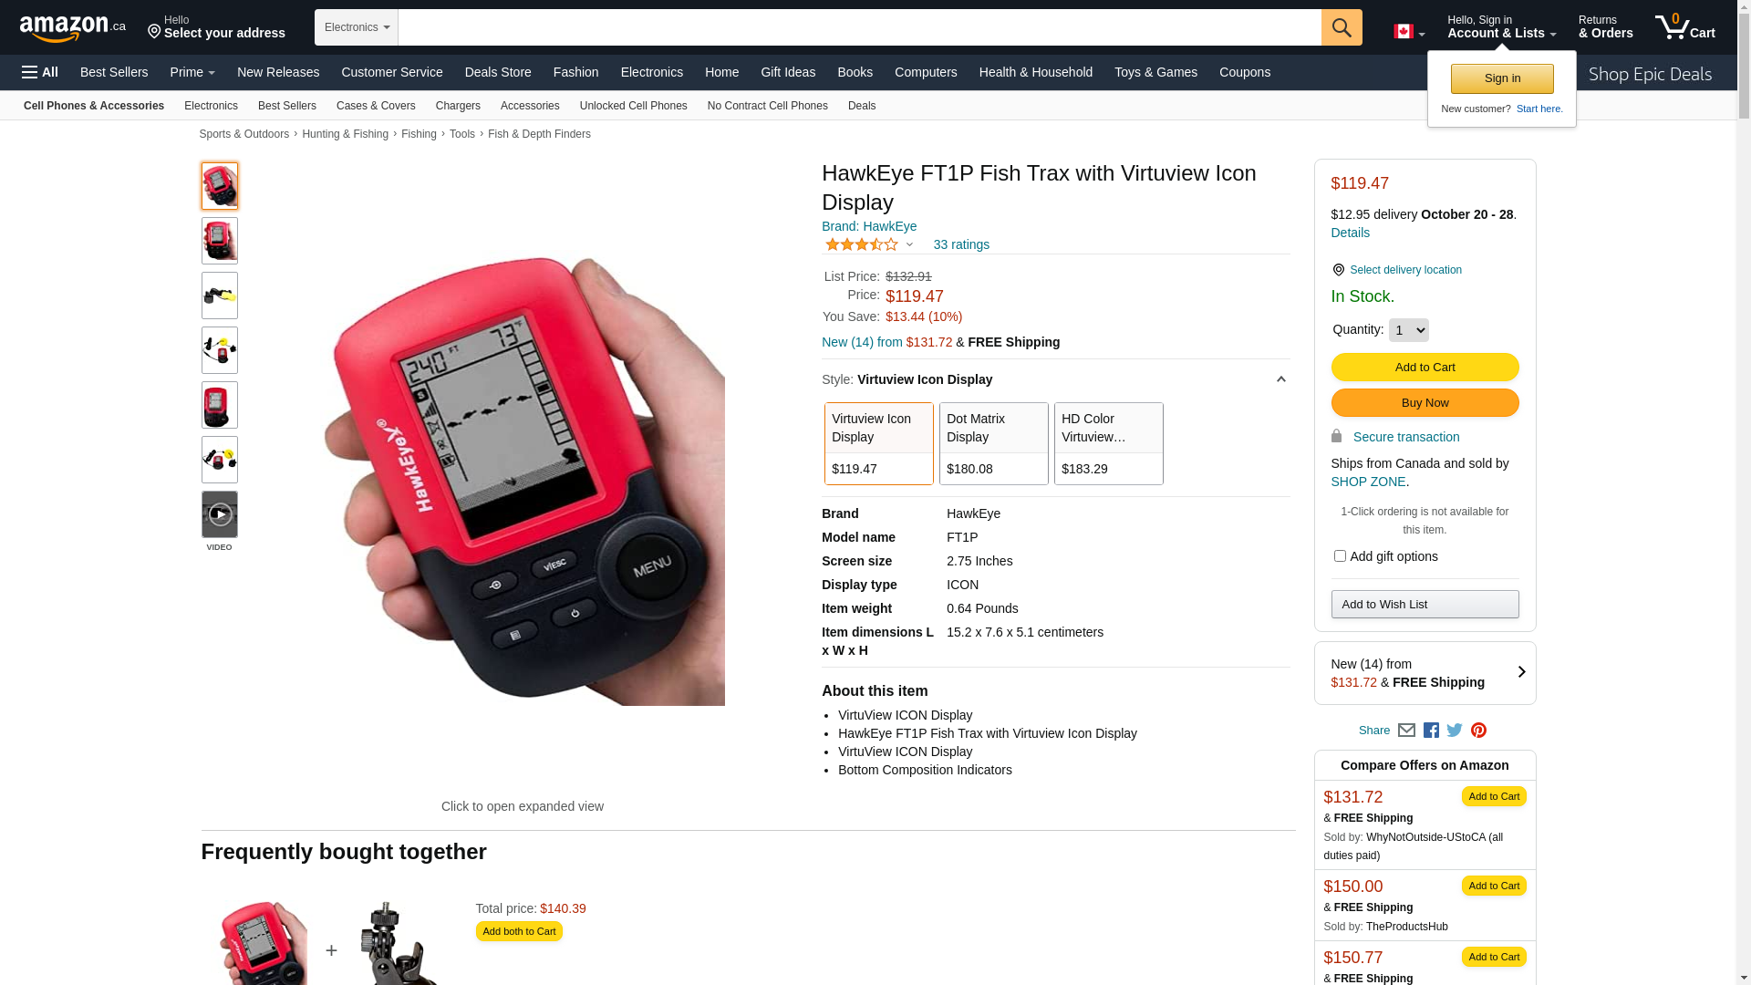This screenshot has height=985, width=1751.
Task: Play the product video thumbnail
Action: click(220, 514)
